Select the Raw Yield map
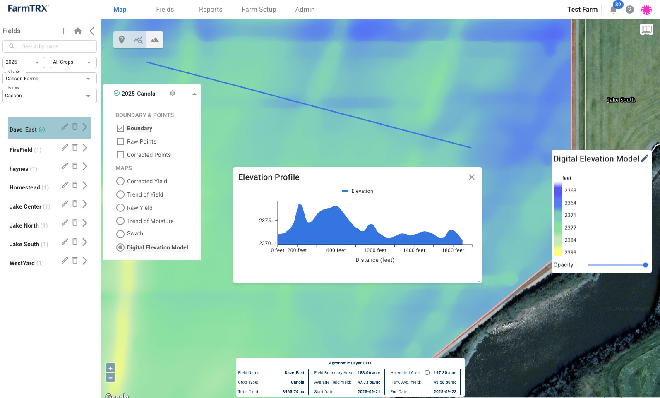This screenshot has height=398, width=660. coord(120,208)
